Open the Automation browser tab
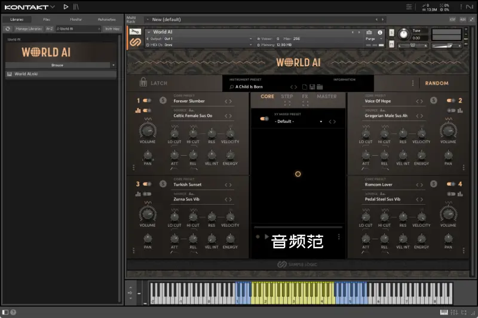The image size is (478, 318). pyautogui.click(x=106, y=20)
